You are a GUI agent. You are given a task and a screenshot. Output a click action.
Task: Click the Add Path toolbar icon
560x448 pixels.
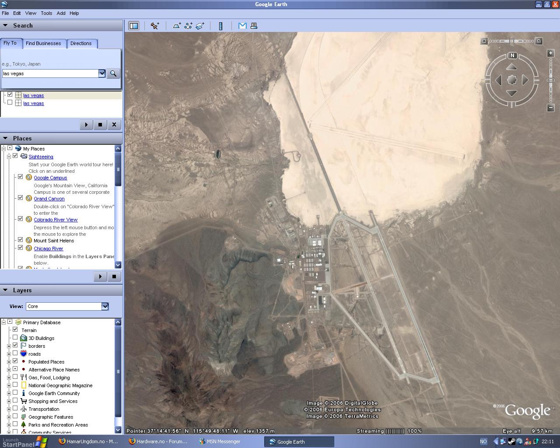pos(188,26)
